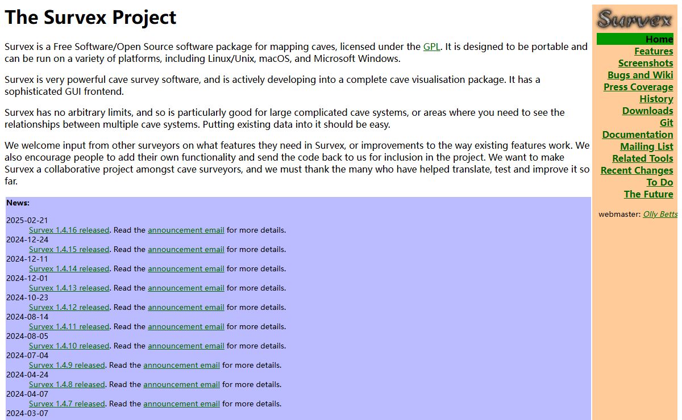Open the Press Coverage section
682x420 pixels.
[x=638, y=87]
